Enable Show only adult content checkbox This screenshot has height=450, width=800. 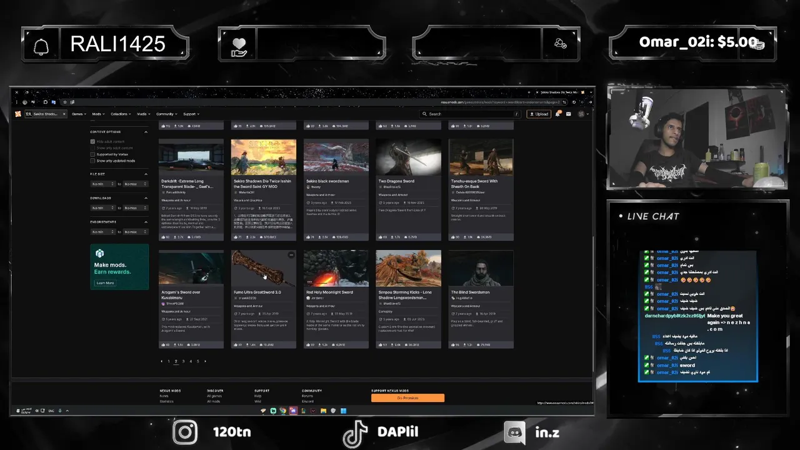coord(92,148)
